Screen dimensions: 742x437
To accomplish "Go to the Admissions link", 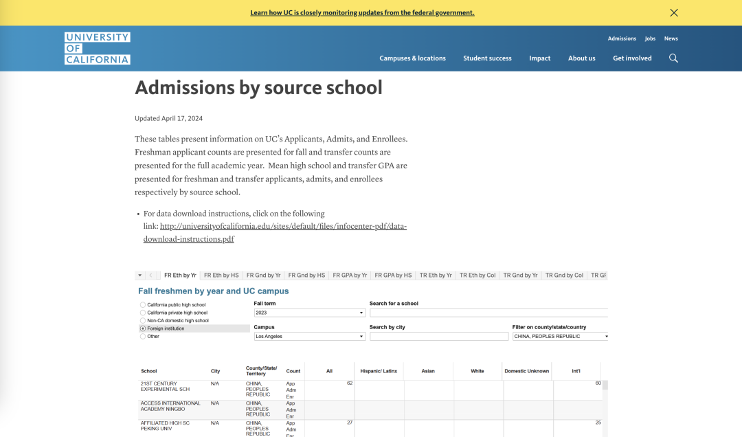I will (622, 38).
